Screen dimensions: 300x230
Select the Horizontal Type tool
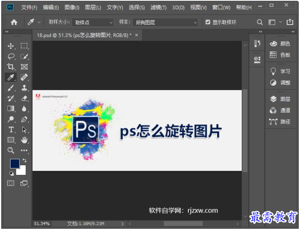11,130
